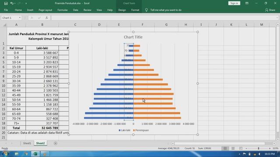Click the total value 32 645 789
The width and height of the screenshot is (280, 157).
(x=42, y=128)
